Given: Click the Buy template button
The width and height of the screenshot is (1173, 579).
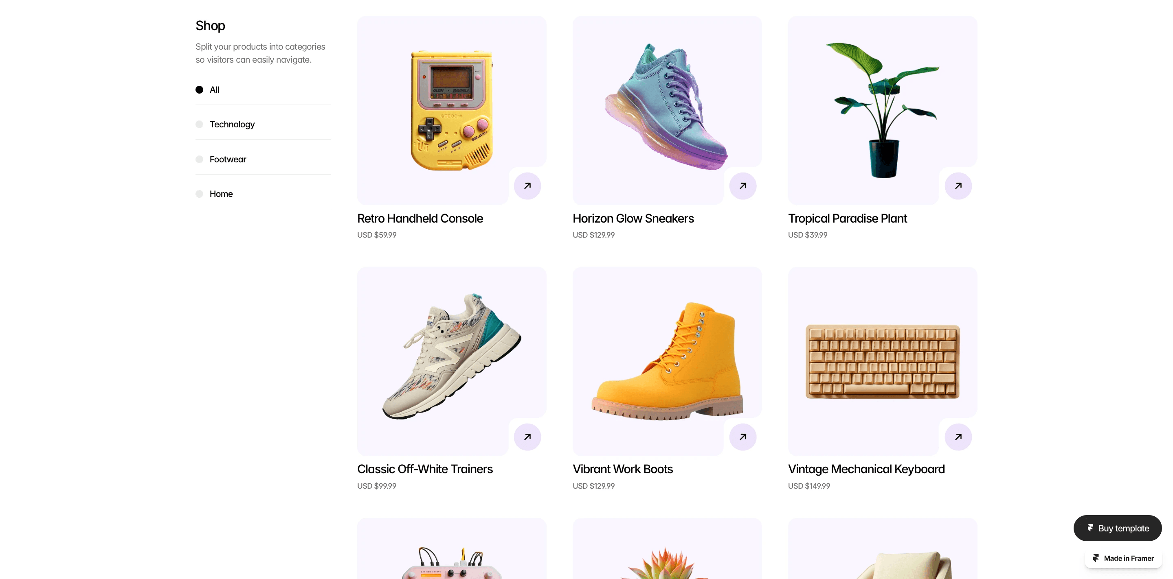Looking at the screenshot, I should pyautogui.click(x=1118, y=528).
